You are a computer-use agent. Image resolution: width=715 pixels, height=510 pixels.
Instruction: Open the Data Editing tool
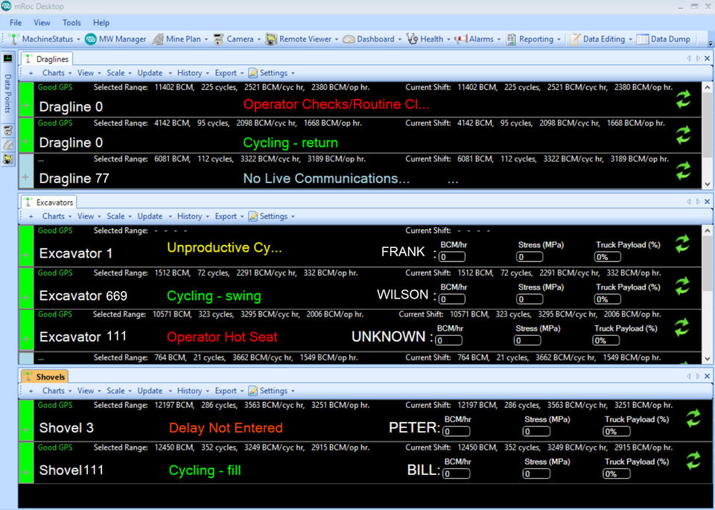click(x=600, y=39)
